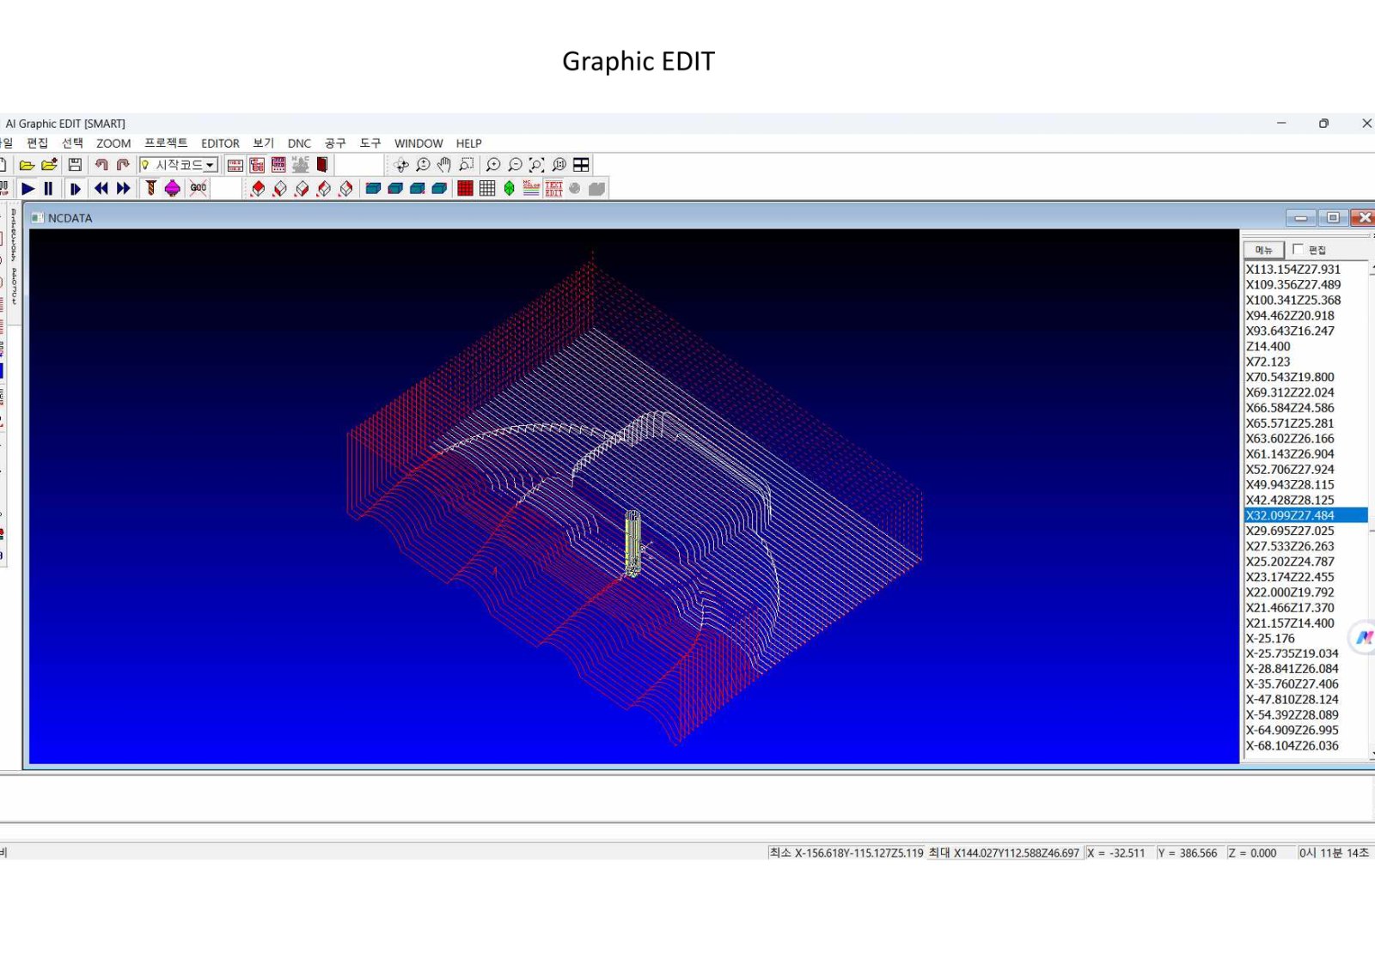Enable the 편집 checkbox
This screenshot has width=1375, height=972.
click(x=1298, y=249)
